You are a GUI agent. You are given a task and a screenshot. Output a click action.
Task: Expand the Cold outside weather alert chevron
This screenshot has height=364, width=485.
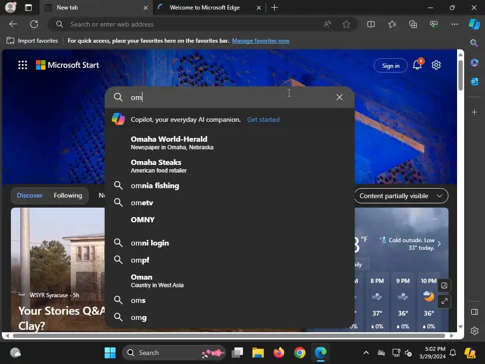coord(439,244)
